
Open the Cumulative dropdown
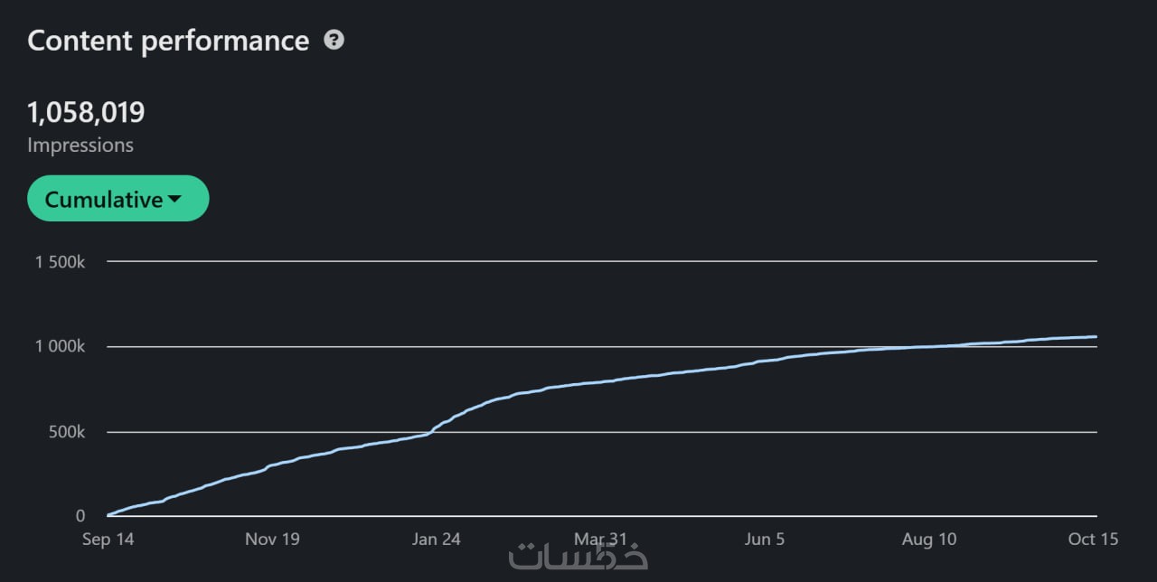(x=118, y=199)
